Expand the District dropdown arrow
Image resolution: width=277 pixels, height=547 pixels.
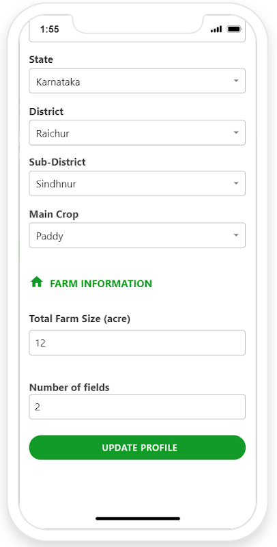(236, 133)
